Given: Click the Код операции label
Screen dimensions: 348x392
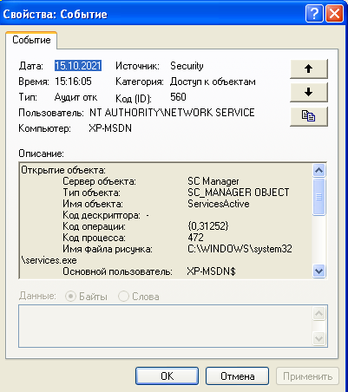Looking at the screenshot, I should tap(95, 226).
